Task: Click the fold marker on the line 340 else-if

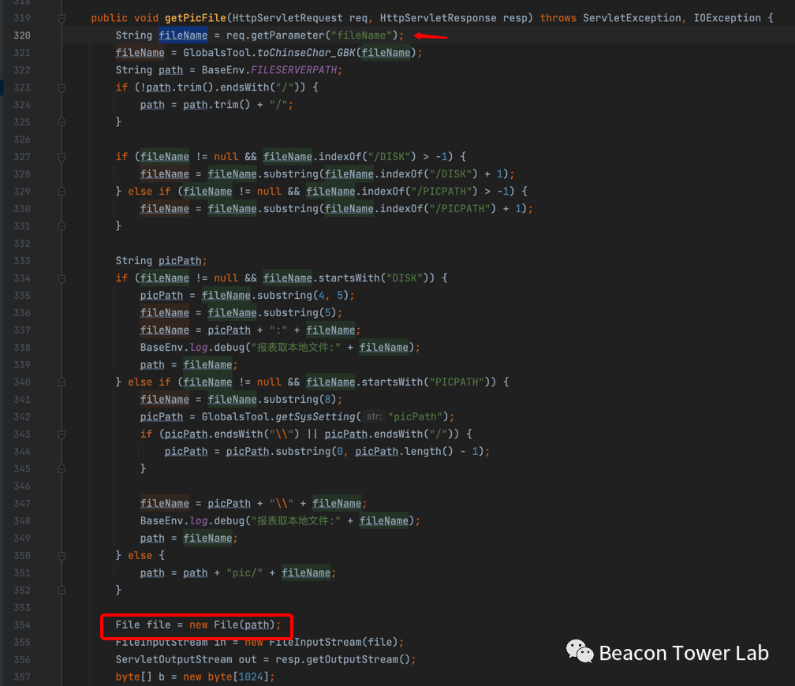Action: point(61,382)
